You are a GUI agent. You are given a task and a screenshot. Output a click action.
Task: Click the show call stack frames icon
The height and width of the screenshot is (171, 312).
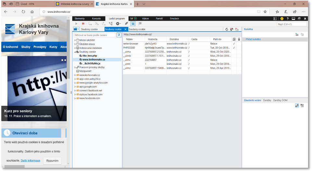point(297,106)
